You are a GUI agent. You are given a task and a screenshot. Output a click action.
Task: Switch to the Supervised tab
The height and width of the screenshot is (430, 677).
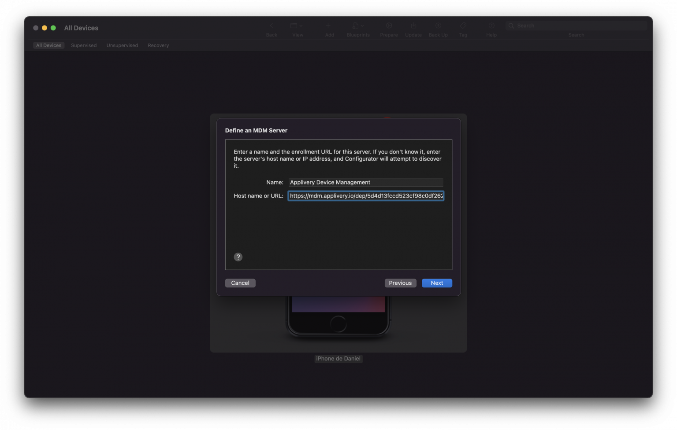point(84,45)
